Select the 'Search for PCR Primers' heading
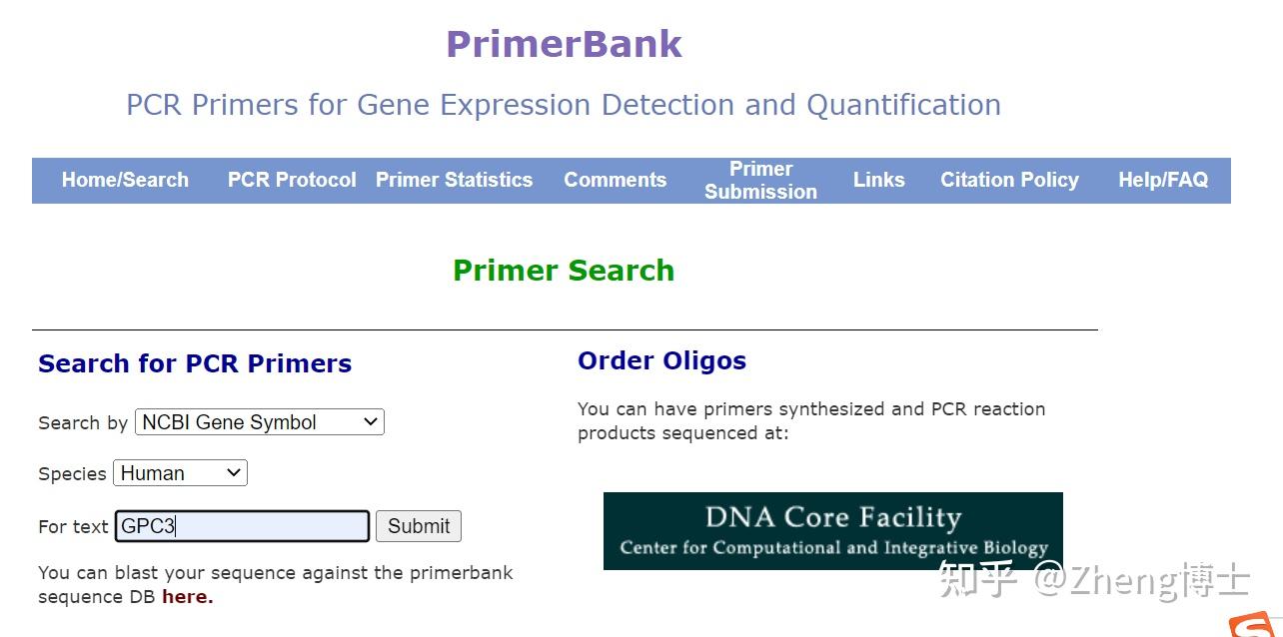Screen dimensions: 1283x637 [x=195, y=363]
